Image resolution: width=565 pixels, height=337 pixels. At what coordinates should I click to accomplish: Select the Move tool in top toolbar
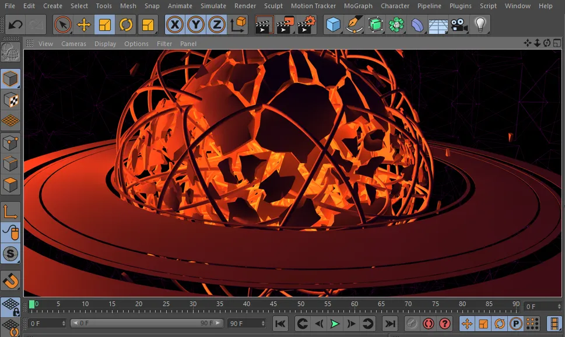[84, 25]
